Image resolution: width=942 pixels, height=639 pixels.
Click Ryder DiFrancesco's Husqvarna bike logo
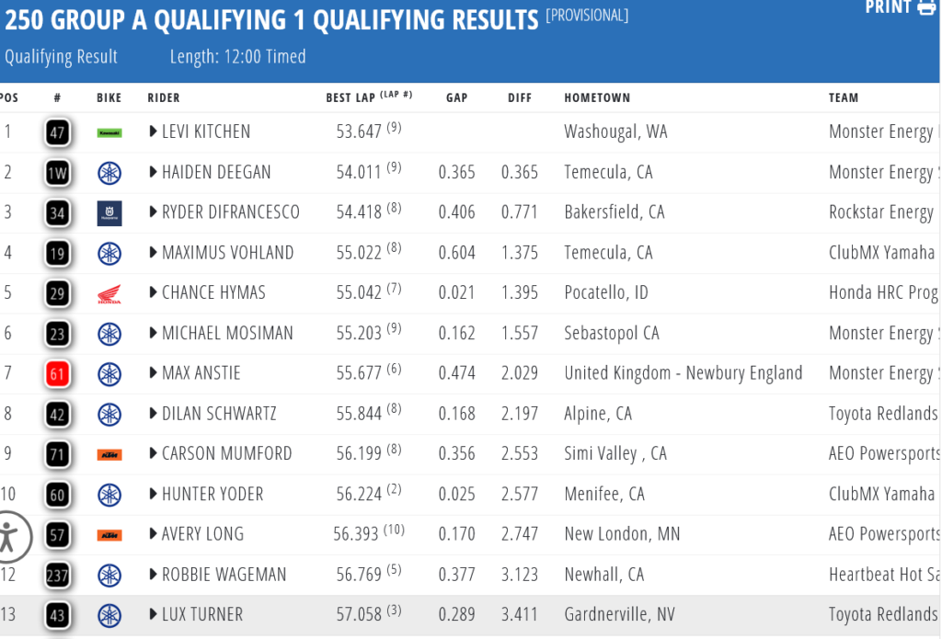point(109,213)
